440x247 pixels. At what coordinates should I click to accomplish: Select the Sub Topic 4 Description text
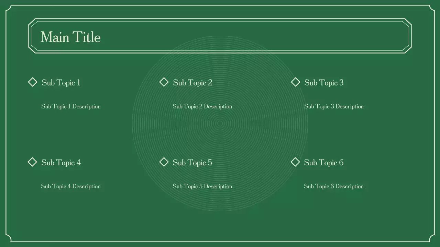point(71,186)
